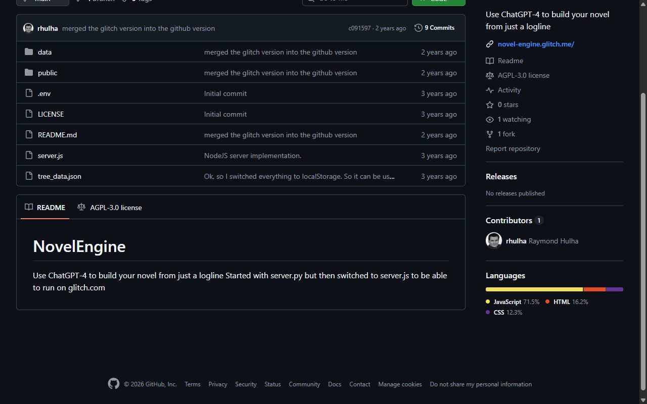Viewport: 647px width, 404px height.
Task: Open 'Initial commit' message on LICENSE row
Action: pos(225,114)
